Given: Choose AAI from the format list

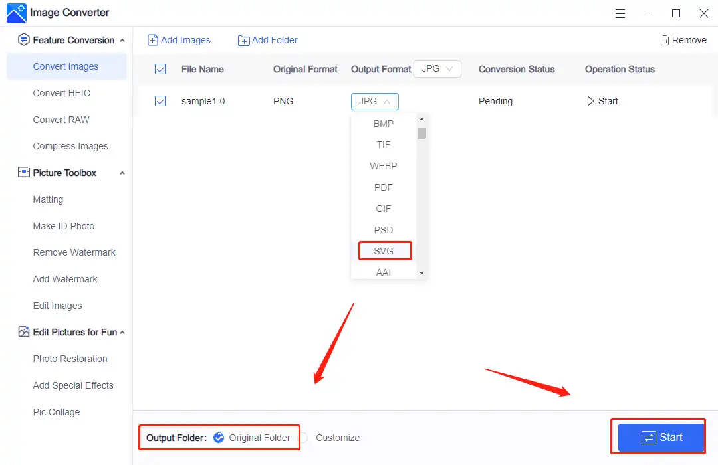Looking at the screenshot, I should coord(384,272).
